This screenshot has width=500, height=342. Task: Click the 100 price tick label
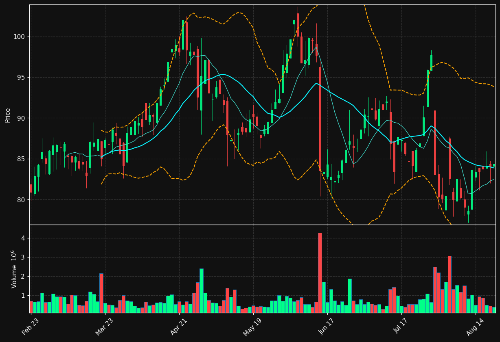pos(20,37)
